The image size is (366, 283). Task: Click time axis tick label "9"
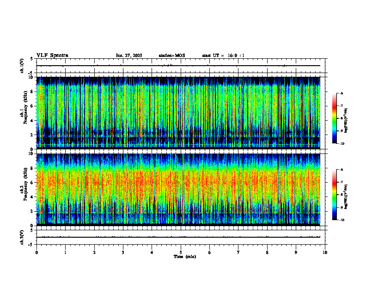[x=296, y=252]
